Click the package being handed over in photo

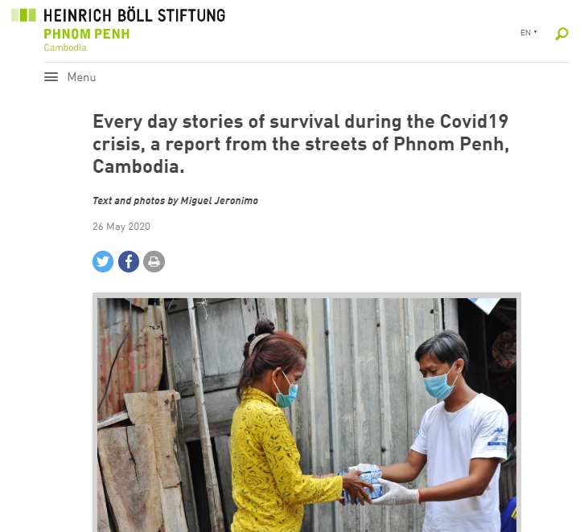click(x=362, y=485)
